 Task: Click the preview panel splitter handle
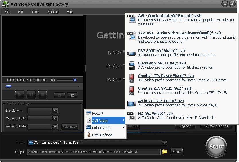pyautogui.click(x=85, y=68)
